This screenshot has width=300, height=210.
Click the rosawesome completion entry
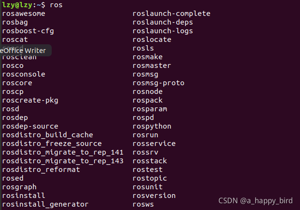pyautogui.click(x=24, y=13)
